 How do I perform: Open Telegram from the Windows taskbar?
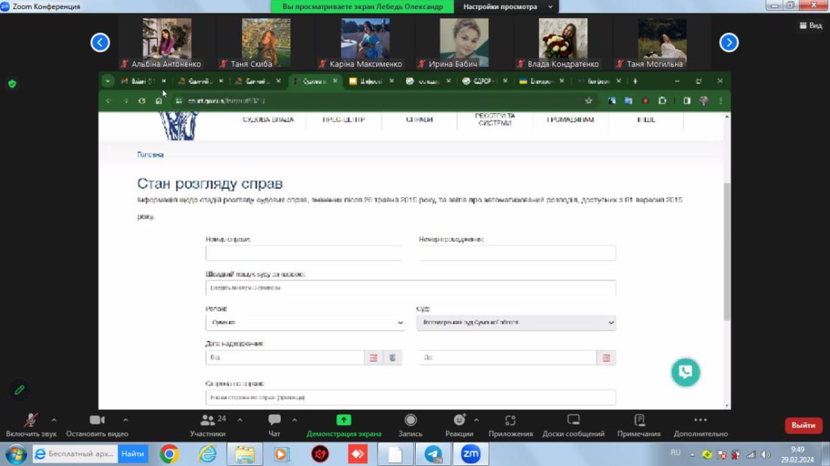click(434, 454)
